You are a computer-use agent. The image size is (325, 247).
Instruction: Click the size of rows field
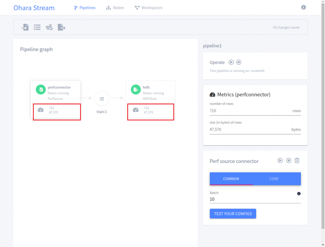(x=255, y=130)
